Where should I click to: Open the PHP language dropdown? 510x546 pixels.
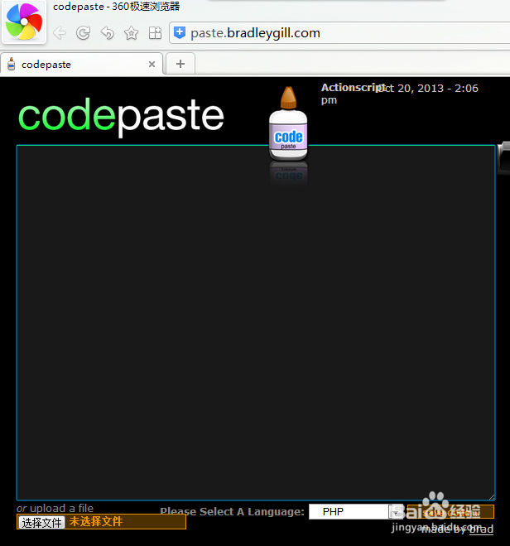pos(355,511)
